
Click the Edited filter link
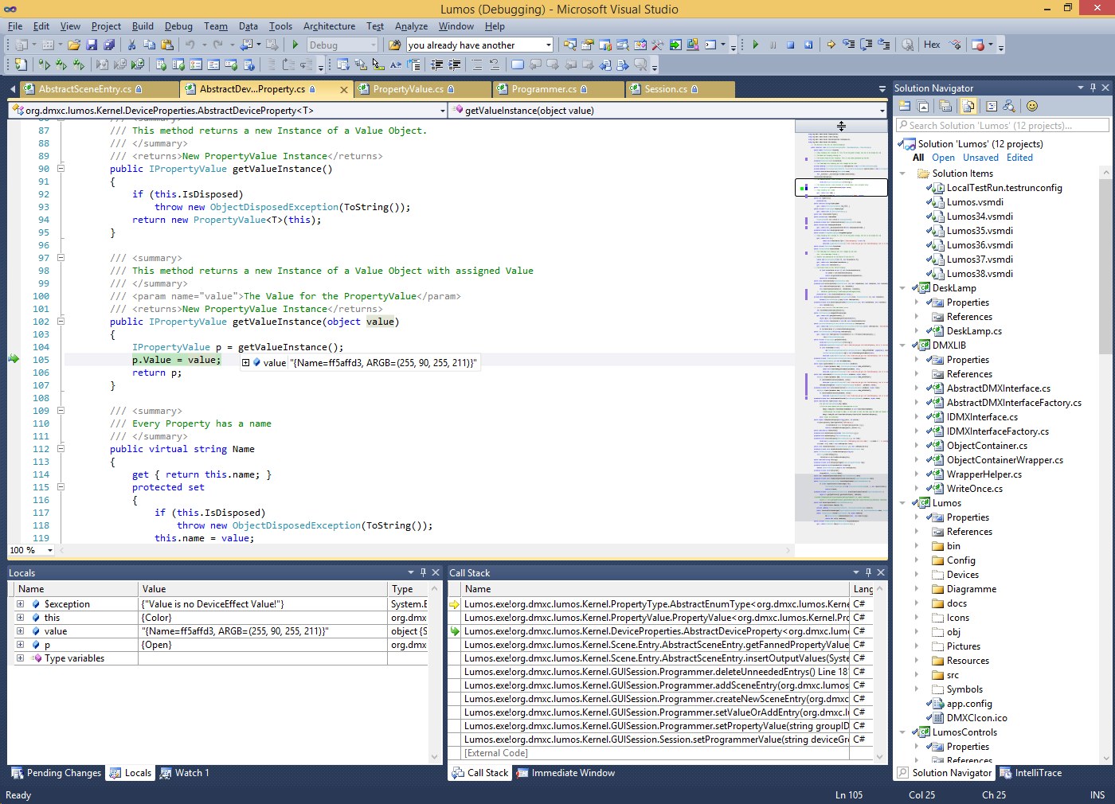[1019, 158]
